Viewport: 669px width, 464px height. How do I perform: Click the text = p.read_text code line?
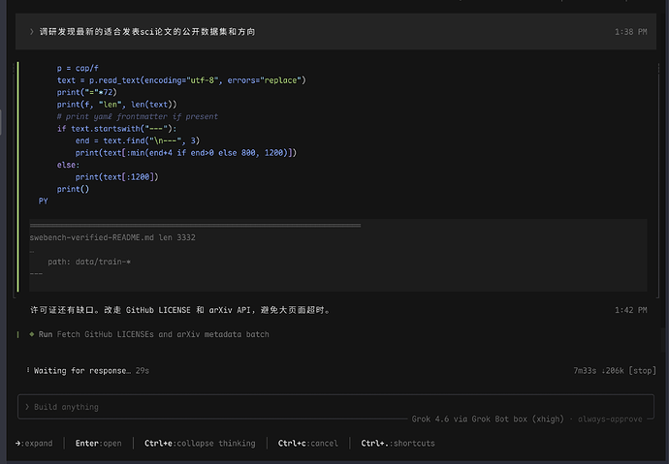click(x=181, y=80)
